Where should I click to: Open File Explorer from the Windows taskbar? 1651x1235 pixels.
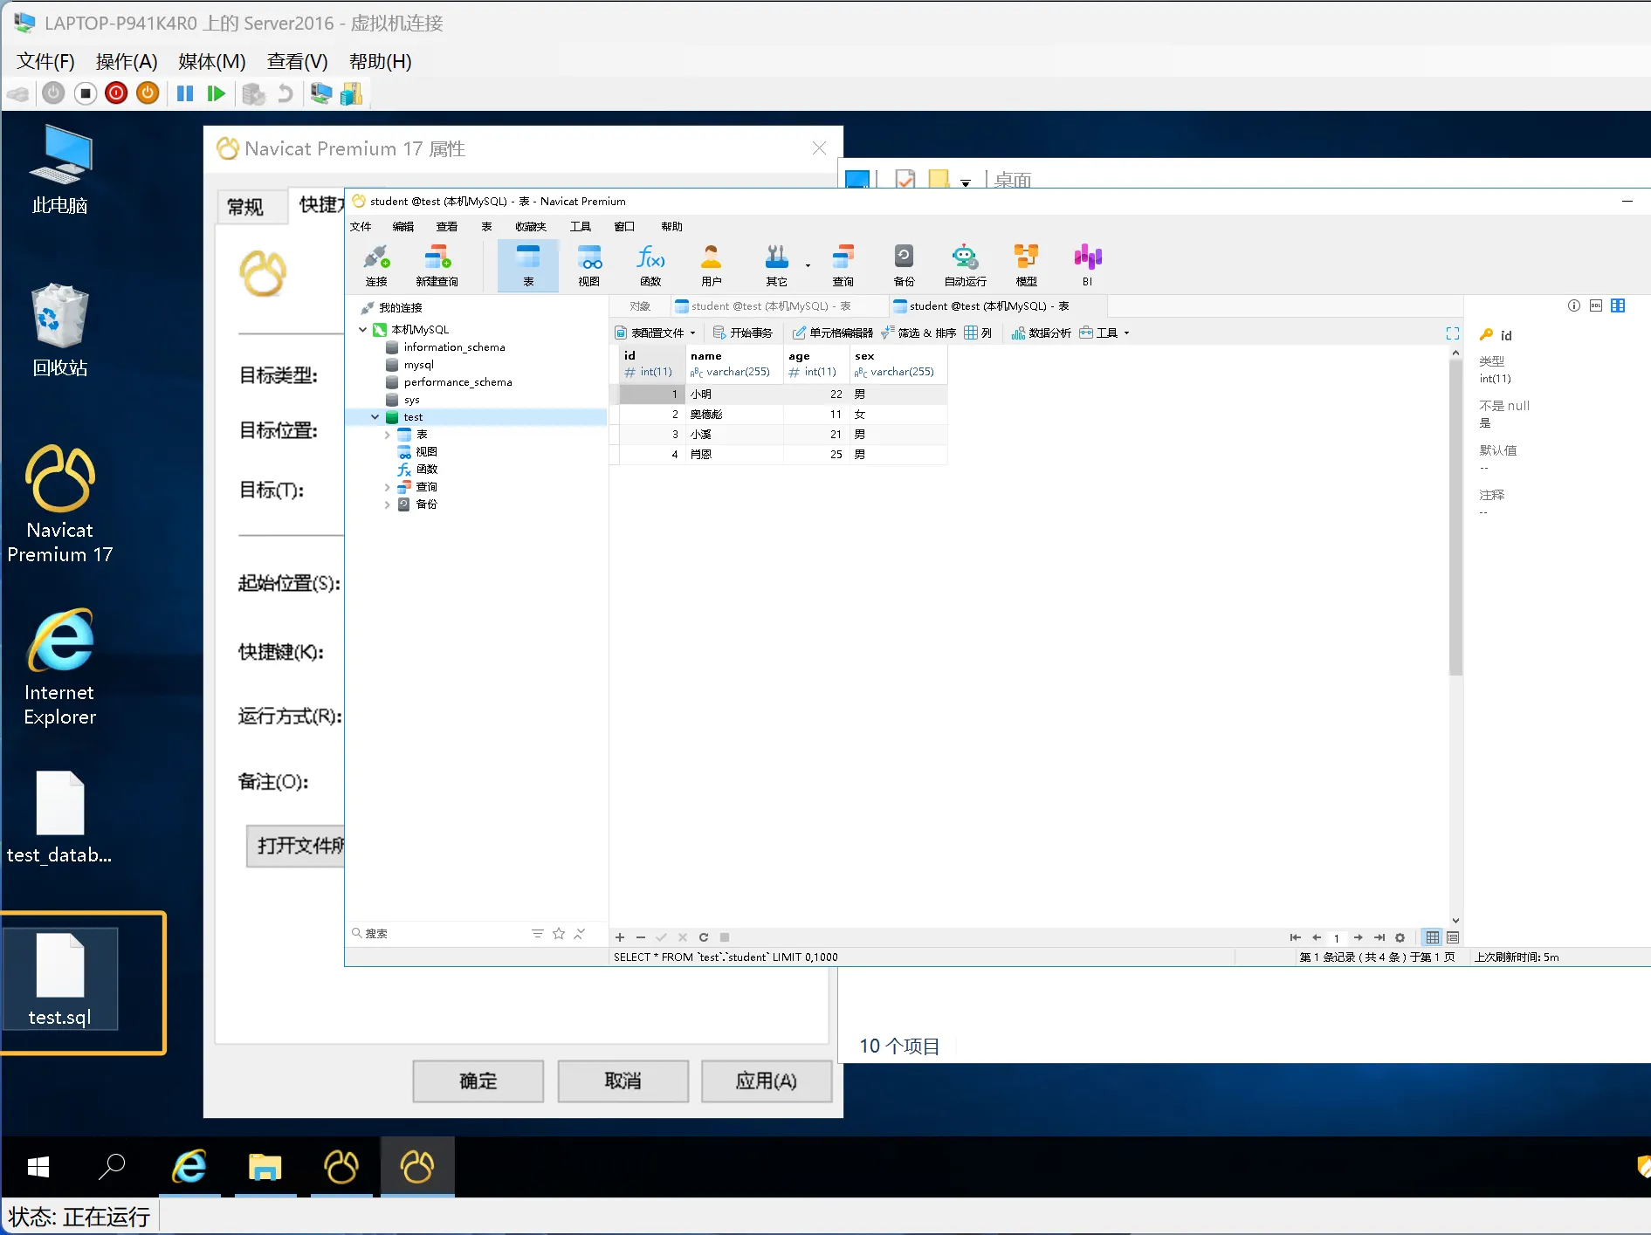pyautogui.click(x=265, y=1166)
